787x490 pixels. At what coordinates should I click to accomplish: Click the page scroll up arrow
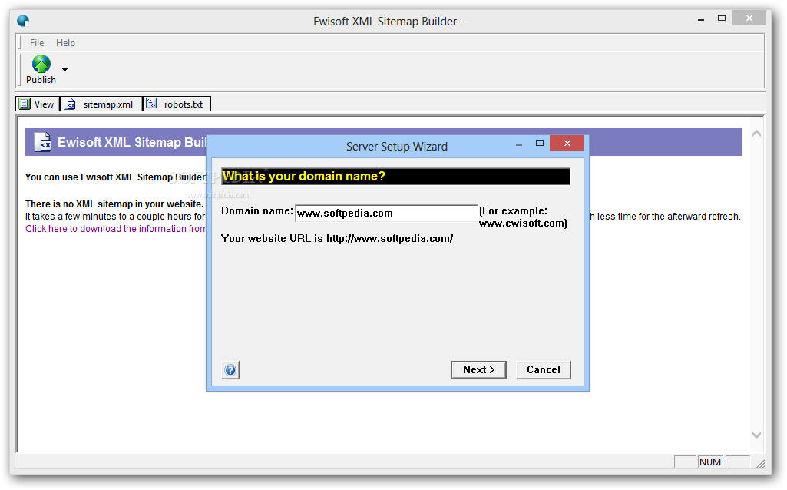coord(756,134)
